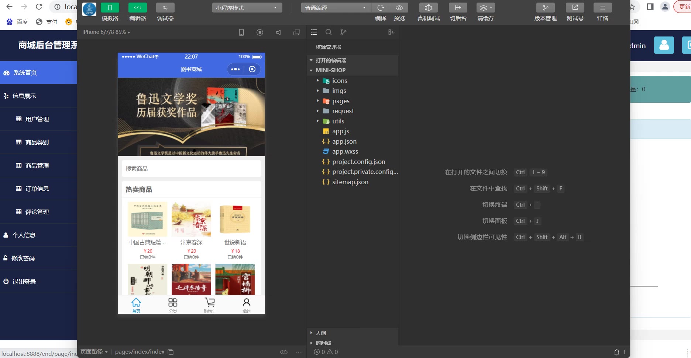Viewport: 691px width, 358px height.
Task: Open source control branch icon in sidebar
Action: (x=343, y=32)
